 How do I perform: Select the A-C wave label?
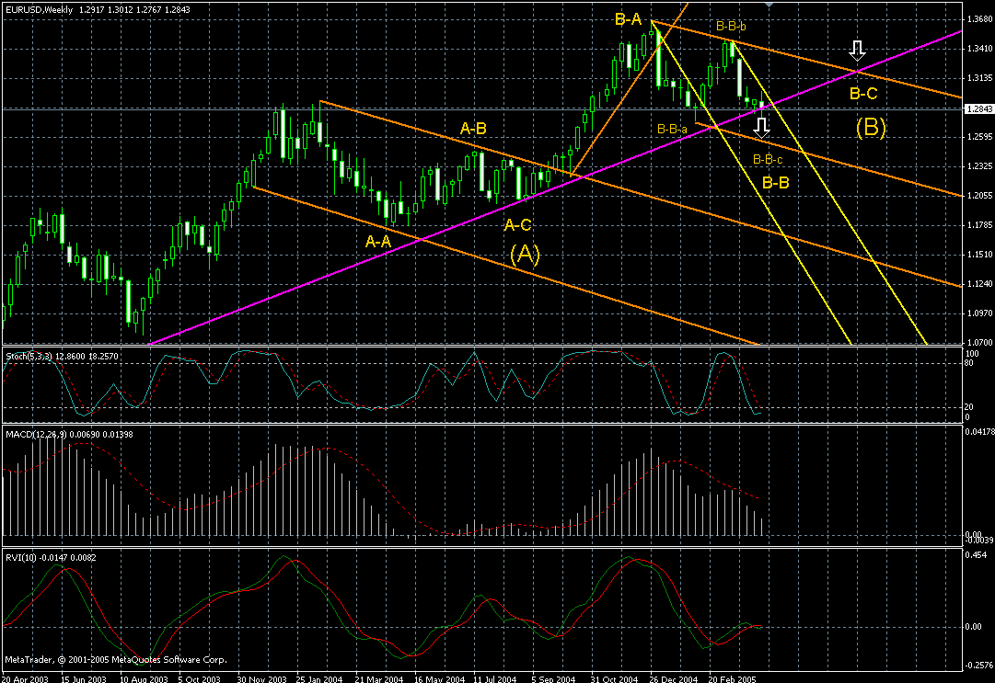click(x=515, y=223)
